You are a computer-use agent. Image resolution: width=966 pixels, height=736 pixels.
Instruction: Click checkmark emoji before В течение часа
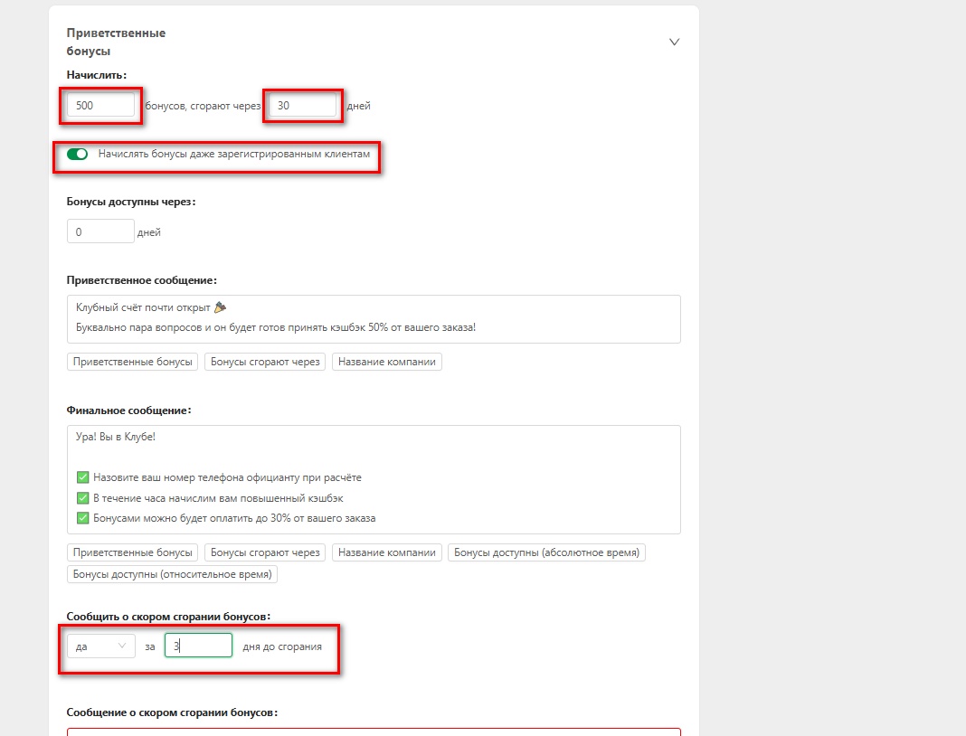pos(82,497)
